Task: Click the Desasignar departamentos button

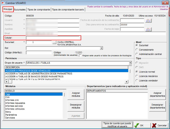Action: tap(157, 106)
